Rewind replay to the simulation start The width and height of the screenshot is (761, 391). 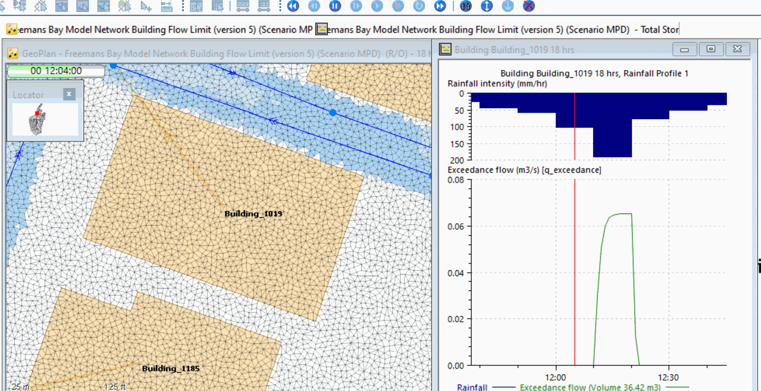(x=293, y=6)
